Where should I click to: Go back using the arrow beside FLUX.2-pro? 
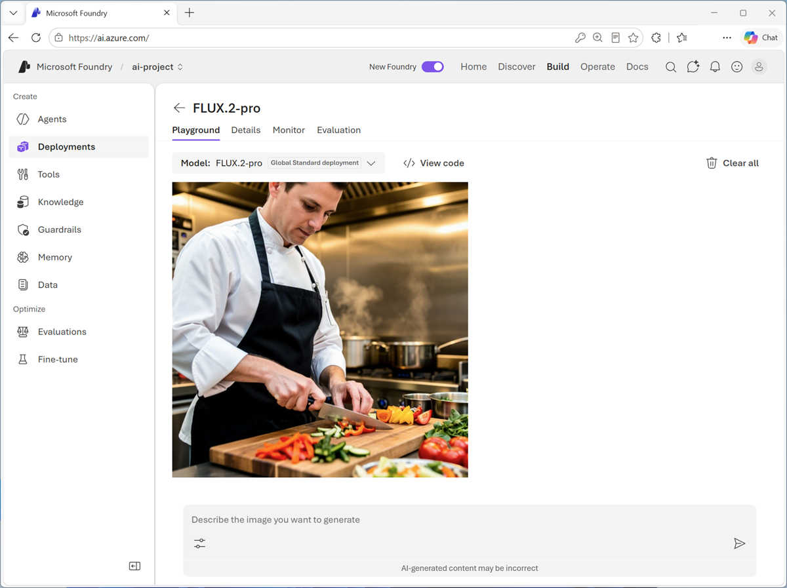(179, 108)
